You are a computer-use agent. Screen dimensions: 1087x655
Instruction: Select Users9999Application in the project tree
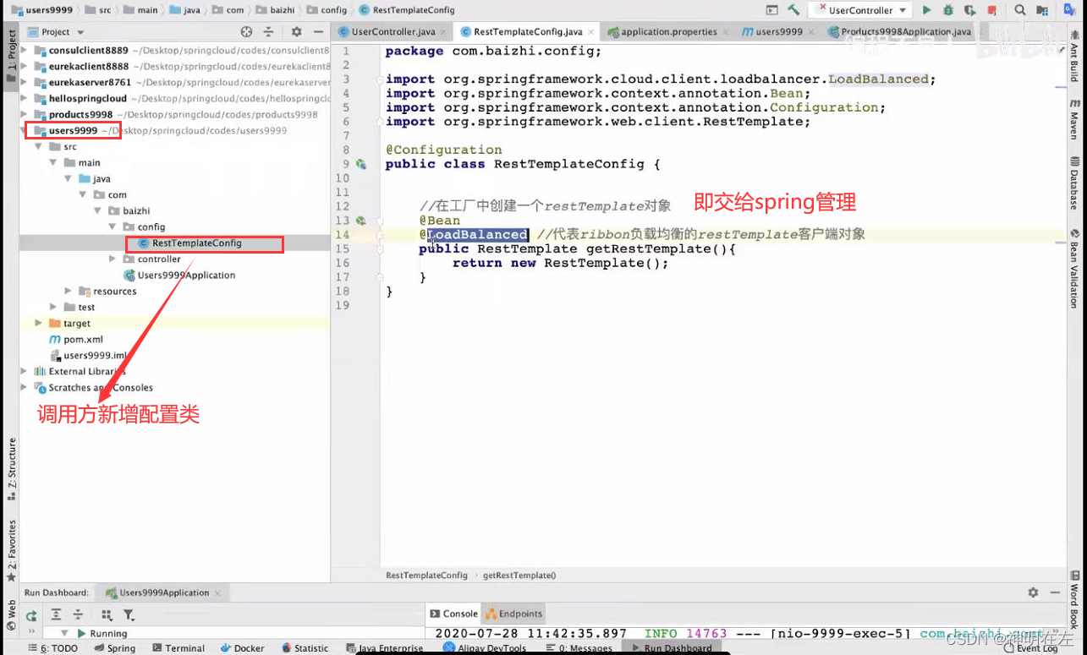186,275
